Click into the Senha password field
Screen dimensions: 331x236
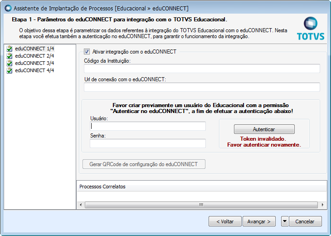(x=148, y=143)
